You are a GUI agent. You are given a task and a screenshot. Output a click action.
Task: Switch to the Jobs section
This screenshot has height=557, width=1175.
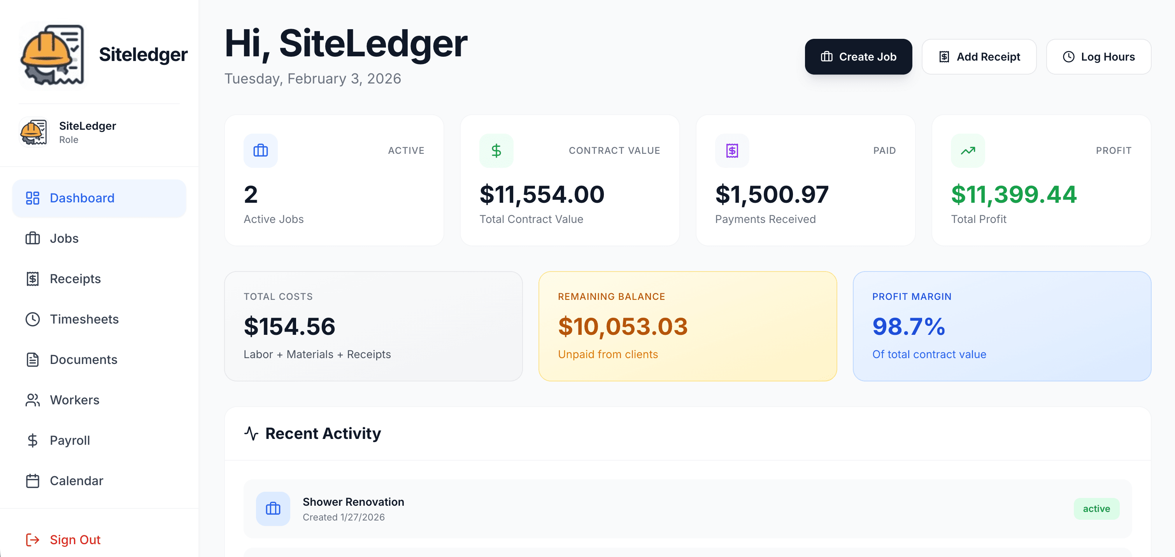point(64,238)
